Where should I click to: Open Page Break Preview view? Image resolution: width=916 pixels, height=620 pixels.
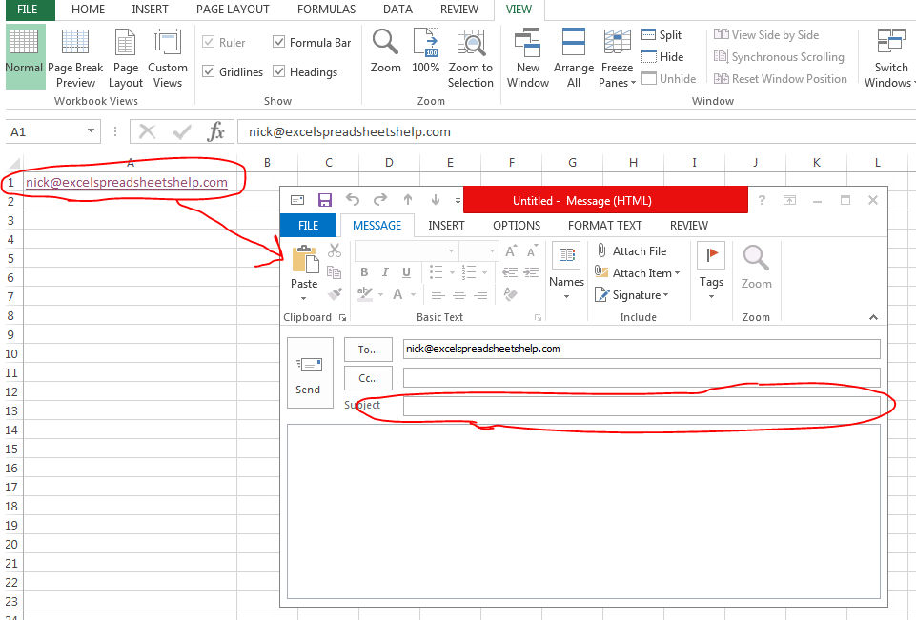[x=75, y=57]
